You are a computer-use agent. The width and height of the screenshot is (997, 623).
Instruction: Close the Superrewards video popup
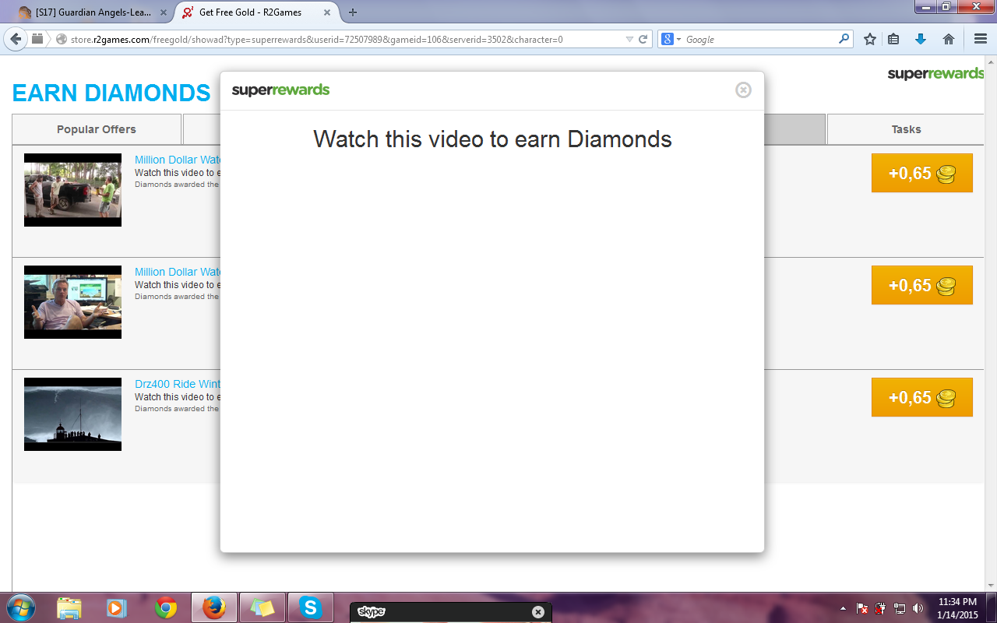tap(743, 90)
